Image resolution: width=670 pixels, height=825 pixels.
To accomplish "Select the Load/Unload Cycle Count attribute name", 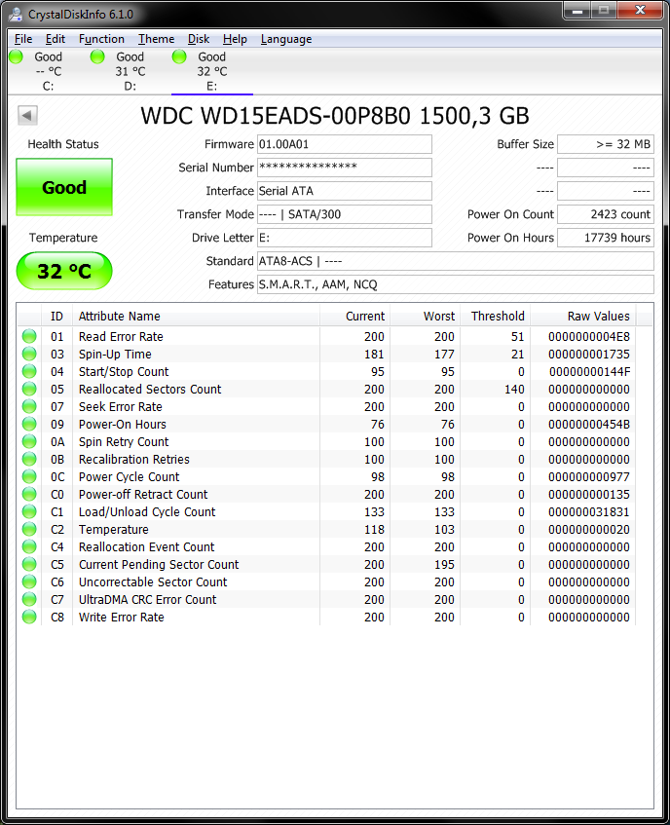I will tap(147, 512).
